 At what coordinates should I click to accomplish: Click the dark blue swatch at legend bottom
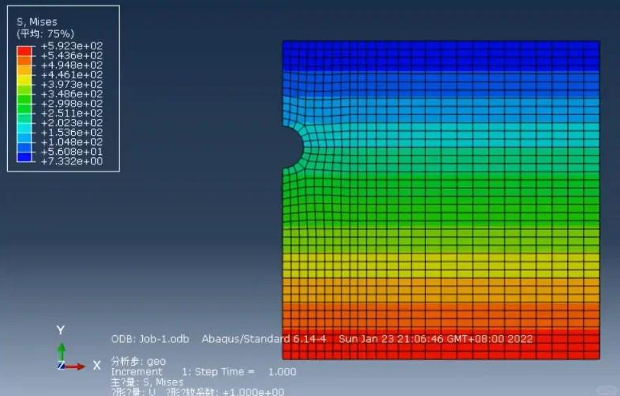[24, 156]
